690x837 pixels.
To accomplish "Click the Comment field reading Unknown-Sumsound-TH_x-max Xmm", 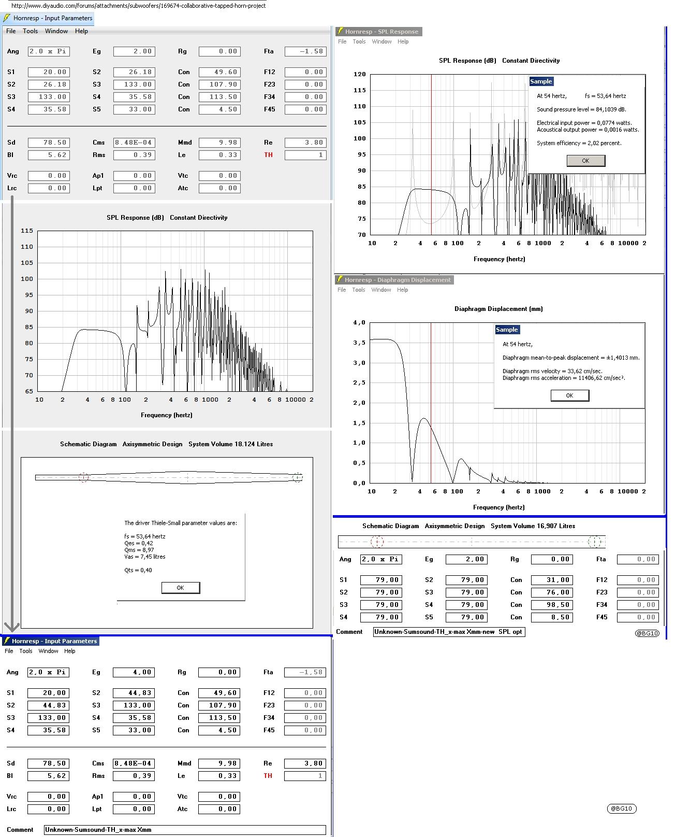I will (185, 830).
